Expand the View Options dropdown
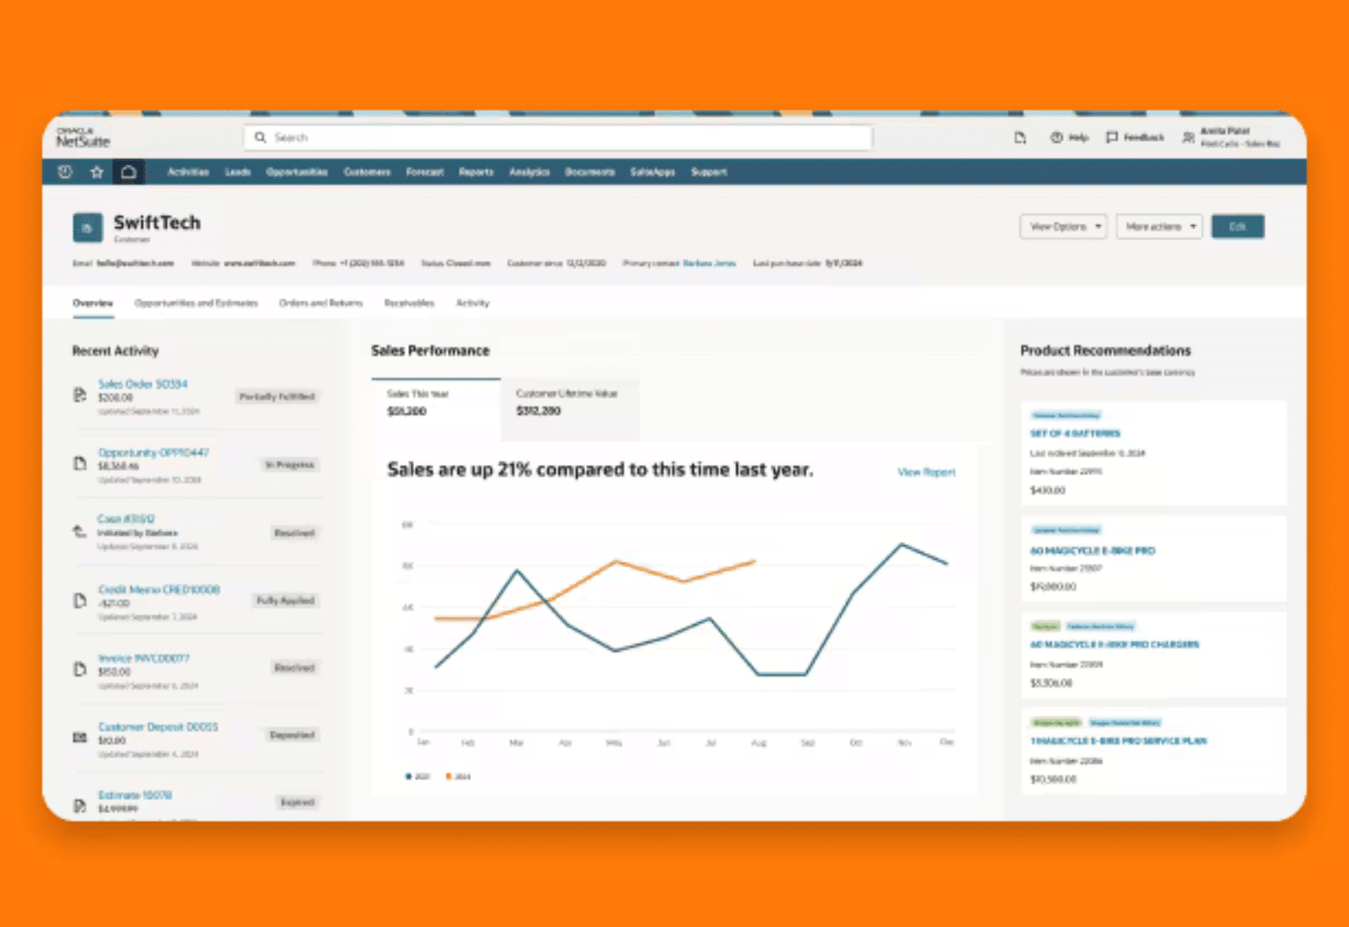Image resolution: width=1349 pixels, height=927 pixels. (1063, 227)
